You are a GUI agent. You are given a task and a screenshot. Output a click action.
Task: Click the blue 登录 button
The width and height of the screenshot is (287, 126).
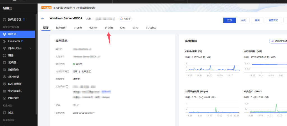click(230, 20)
